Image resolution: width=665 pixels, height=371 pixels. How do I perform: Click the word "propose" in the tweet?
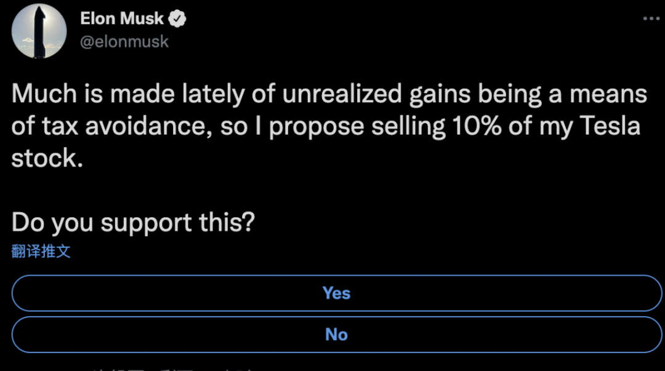pyautogui.click(x=317, y=127)
